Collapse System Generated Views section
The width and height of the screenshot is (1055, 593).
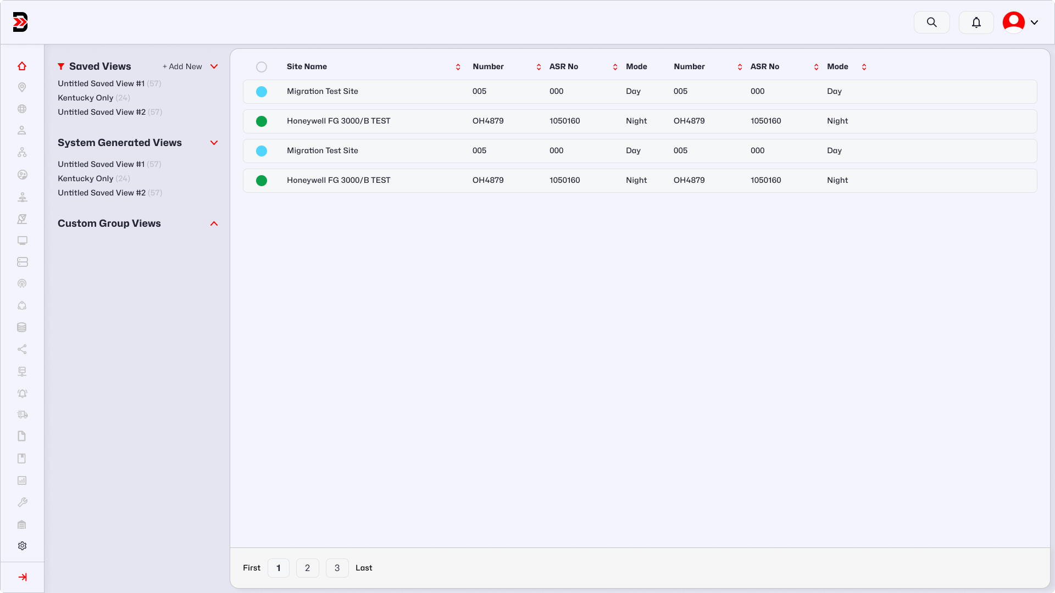(214, 143)
